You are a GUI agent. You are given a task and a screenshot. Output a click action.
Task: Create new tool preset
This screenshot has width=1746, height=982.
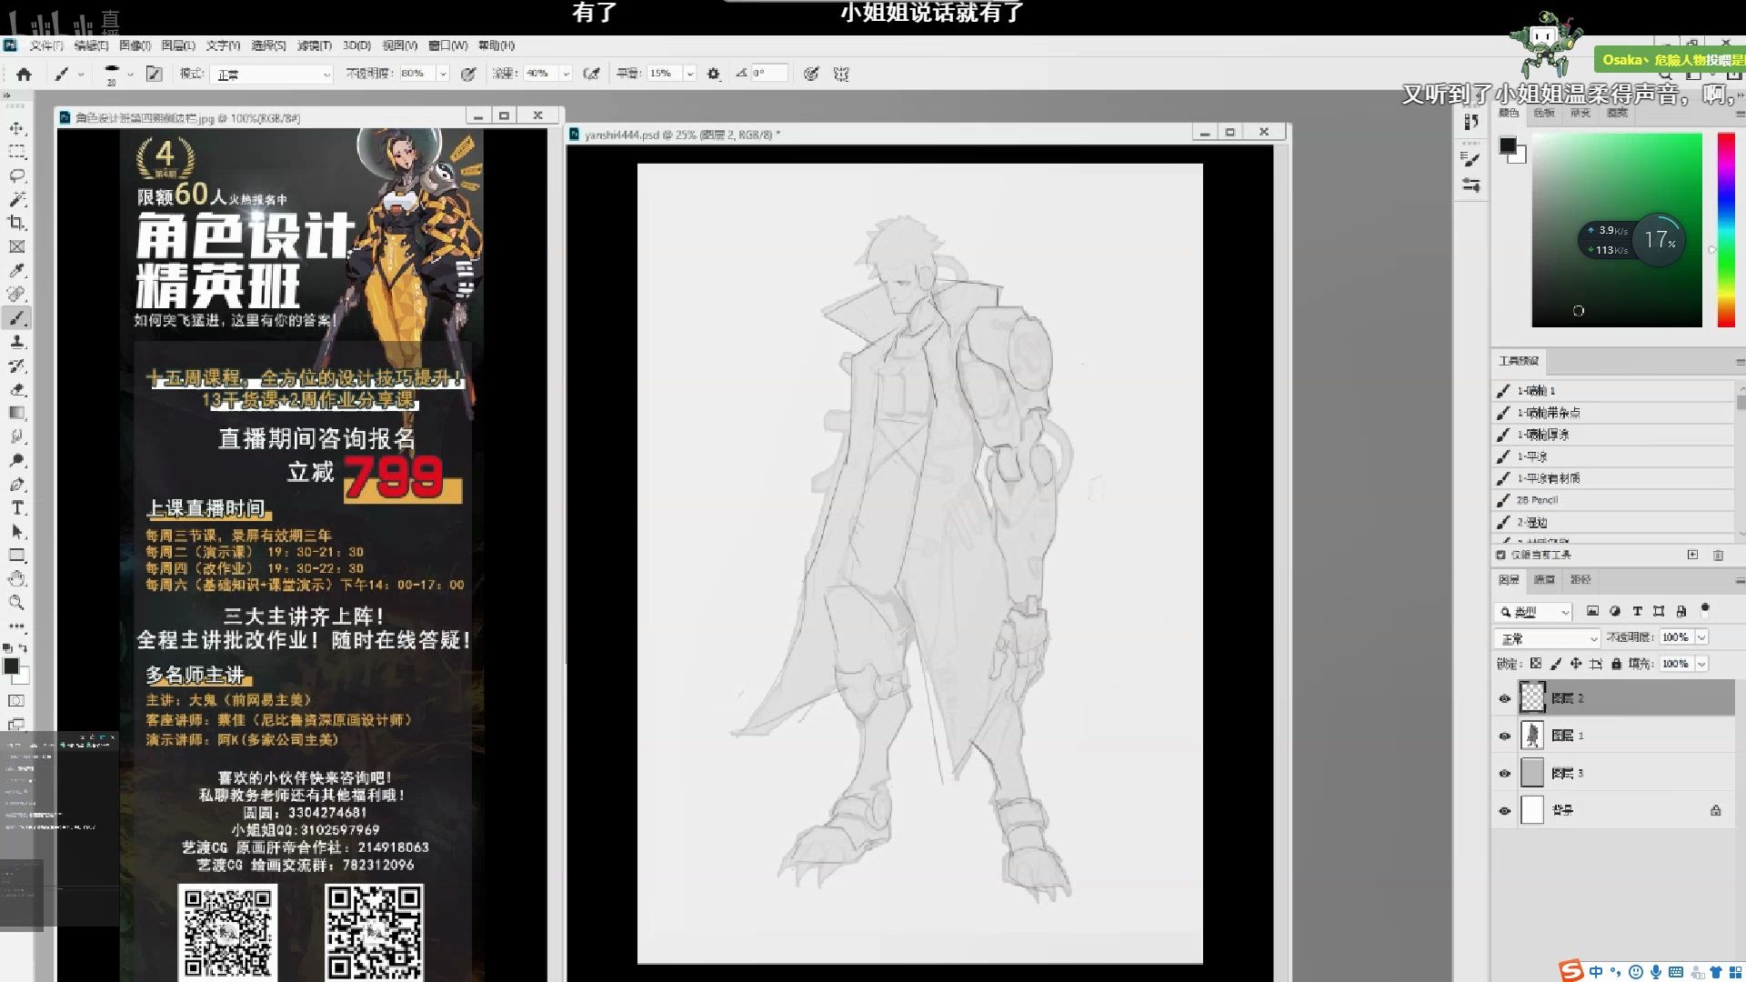(x=1692, y=555)
